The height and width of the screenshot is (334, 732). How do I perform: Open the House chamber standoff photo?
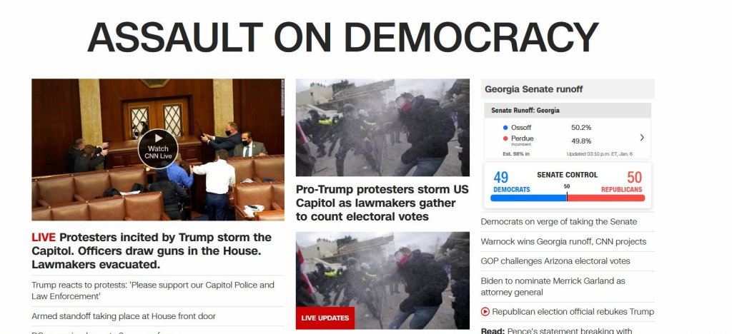pos(158,150)
